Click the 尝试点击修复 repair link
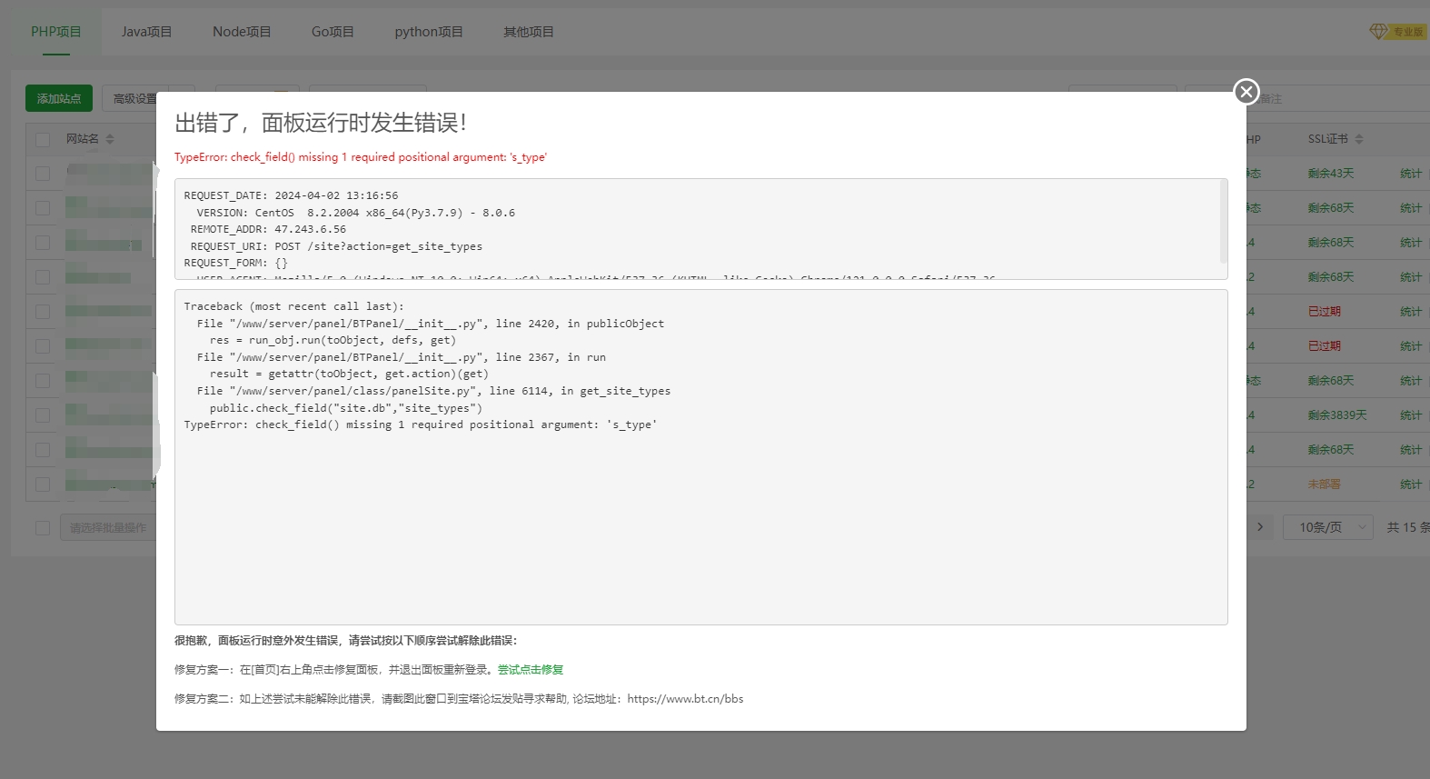1430x779 pixels. tap(531, 670)
